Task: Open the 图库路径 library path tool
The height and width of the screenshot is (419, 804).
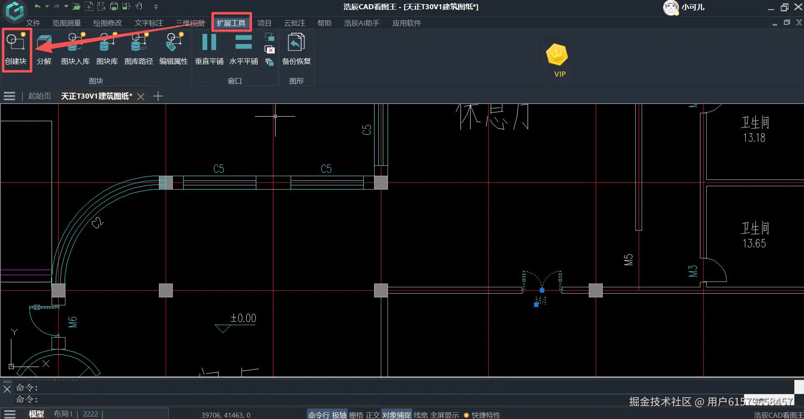Action: (139, 49)
